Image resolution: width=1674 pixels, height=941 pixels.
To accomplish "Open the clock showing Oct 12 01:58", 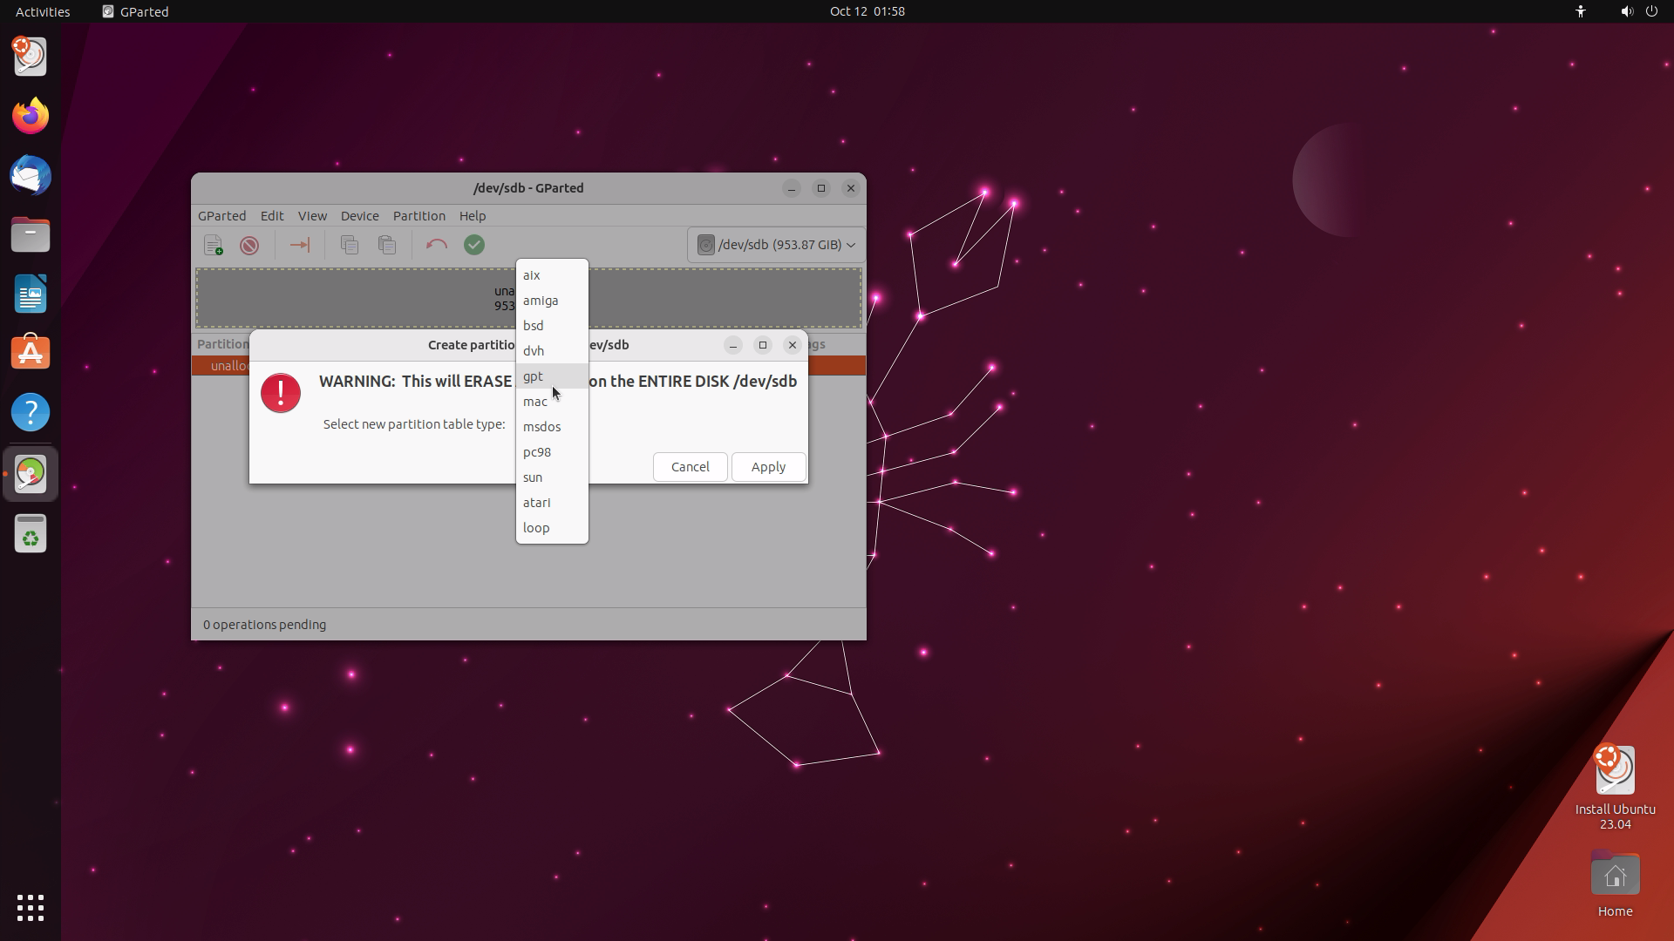I will (867, 11).
